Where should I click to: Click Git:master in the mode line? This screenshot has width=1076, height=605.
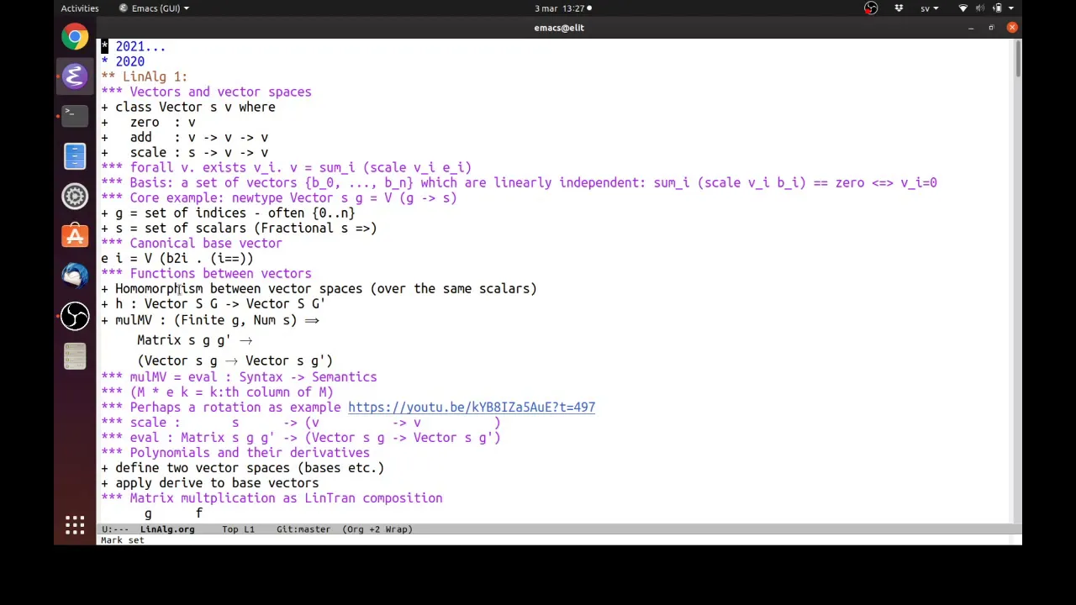tap(303, 529)
